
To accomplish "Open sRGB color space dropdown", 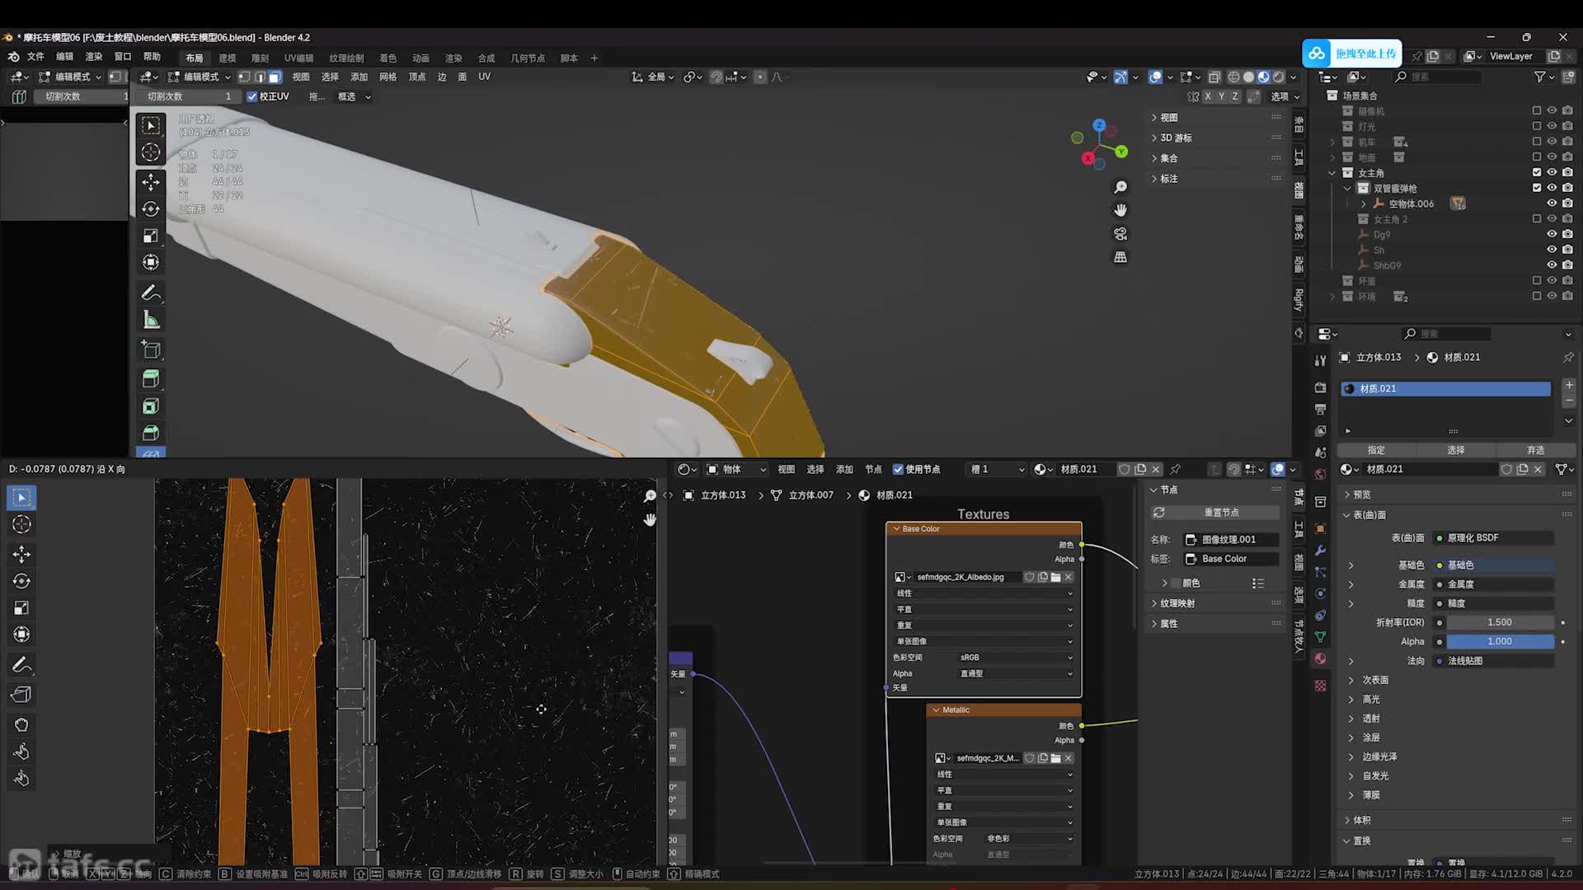I will coord(1016,658).
